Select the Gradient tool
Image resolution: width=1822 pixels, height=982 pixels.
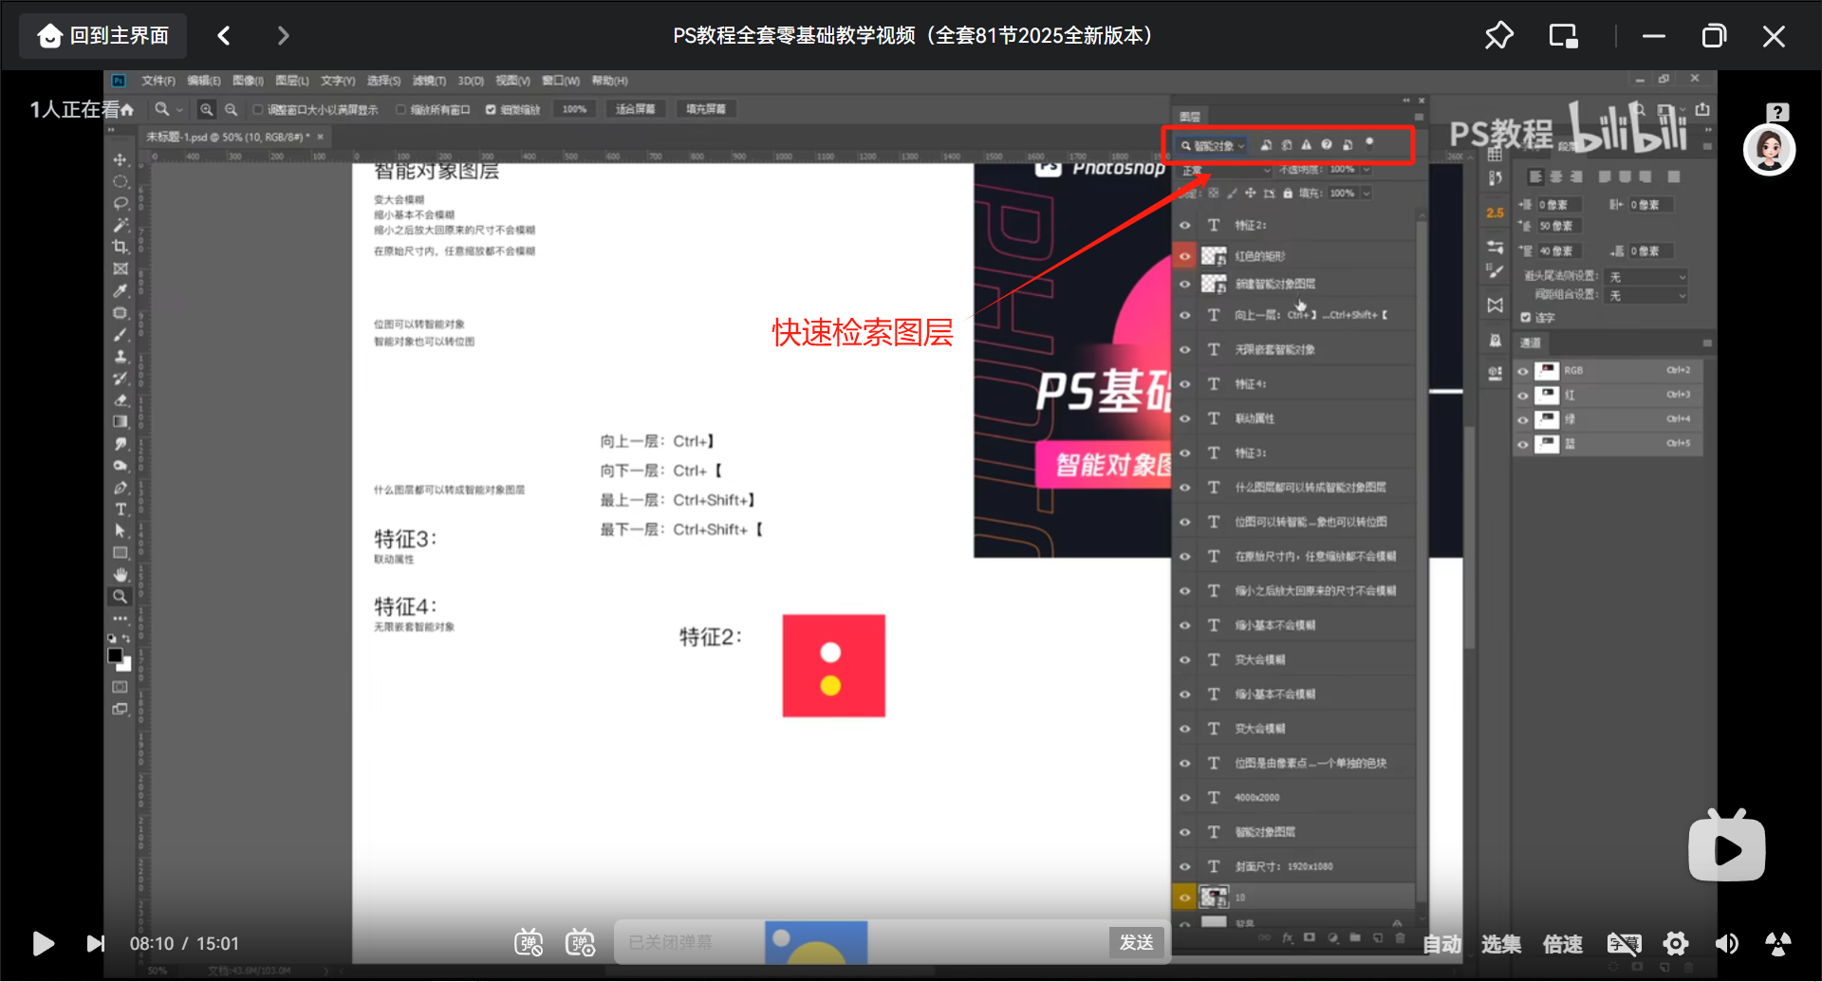[121, 421]
